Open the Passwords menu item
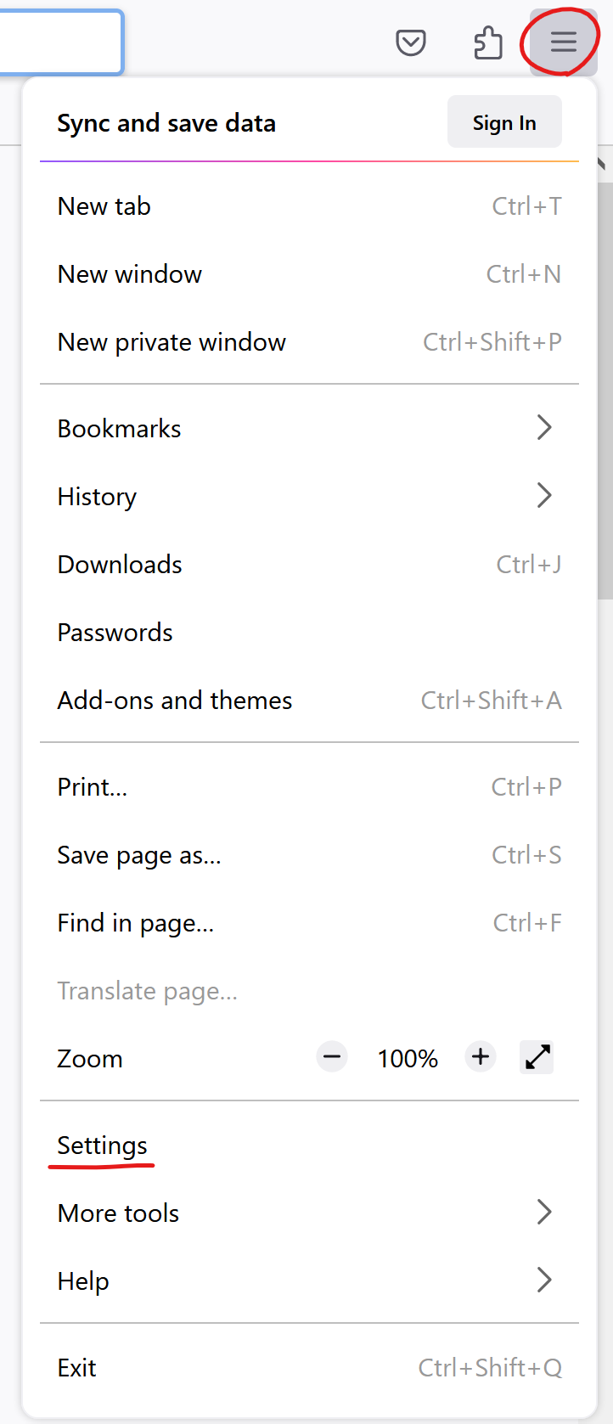Screen dimensions: 613x1424 115,633
